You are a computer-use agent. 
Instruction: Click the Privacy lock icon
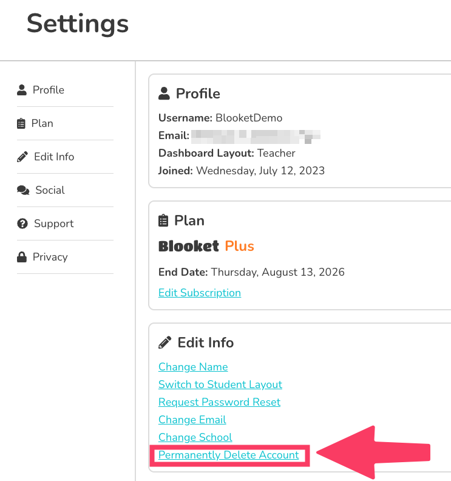pyautogui.click(x=22, y=257)
